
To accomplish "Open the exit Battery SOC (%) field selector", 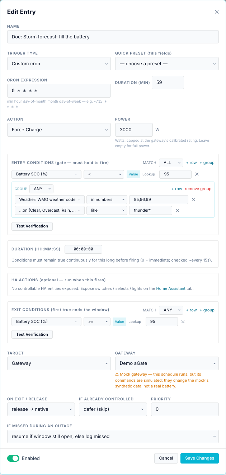I will [47, 321].
